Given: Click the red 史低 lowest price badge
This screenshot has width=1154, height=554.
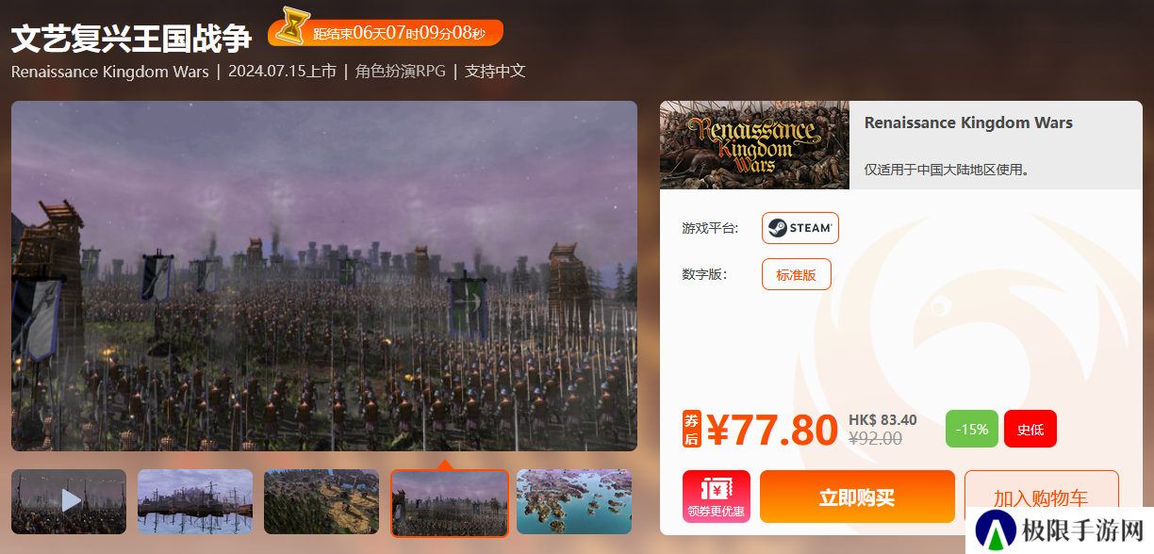Looking at the screenshot, I should click(1030, 429).
